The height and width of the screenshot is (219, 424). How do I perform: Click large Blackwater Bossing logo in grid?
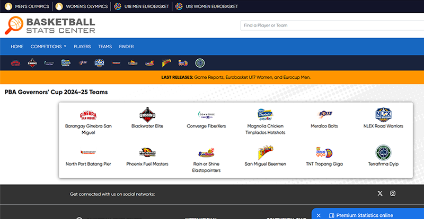(147, 115)
